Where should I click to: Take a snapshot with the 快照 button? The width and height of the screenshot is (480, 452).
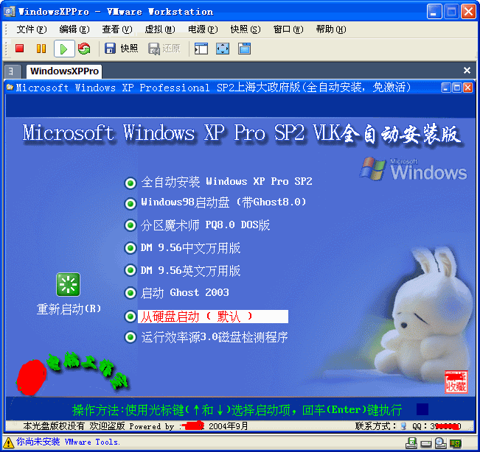tap(121, 49)
